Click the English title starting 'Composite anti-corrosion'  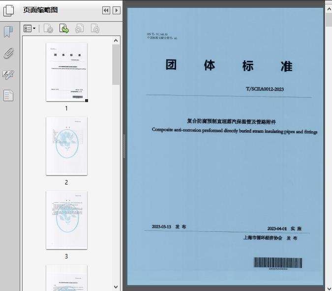tap(235, 131)
